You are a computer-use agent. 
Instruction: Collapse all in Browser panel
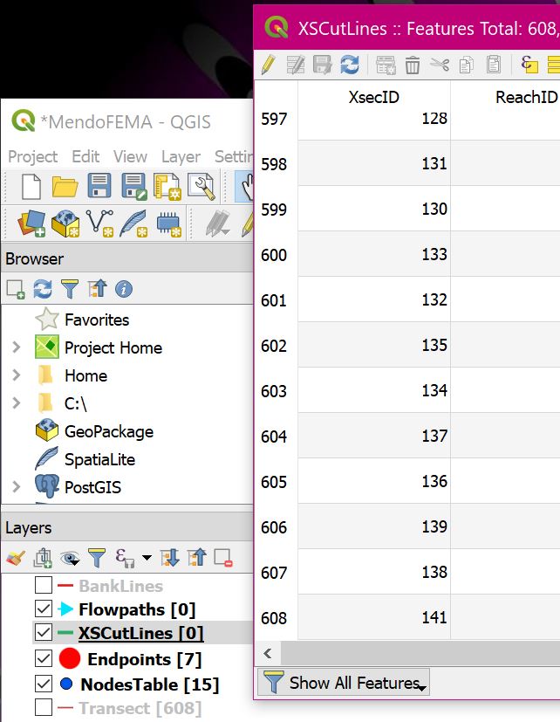pos(97,289)
